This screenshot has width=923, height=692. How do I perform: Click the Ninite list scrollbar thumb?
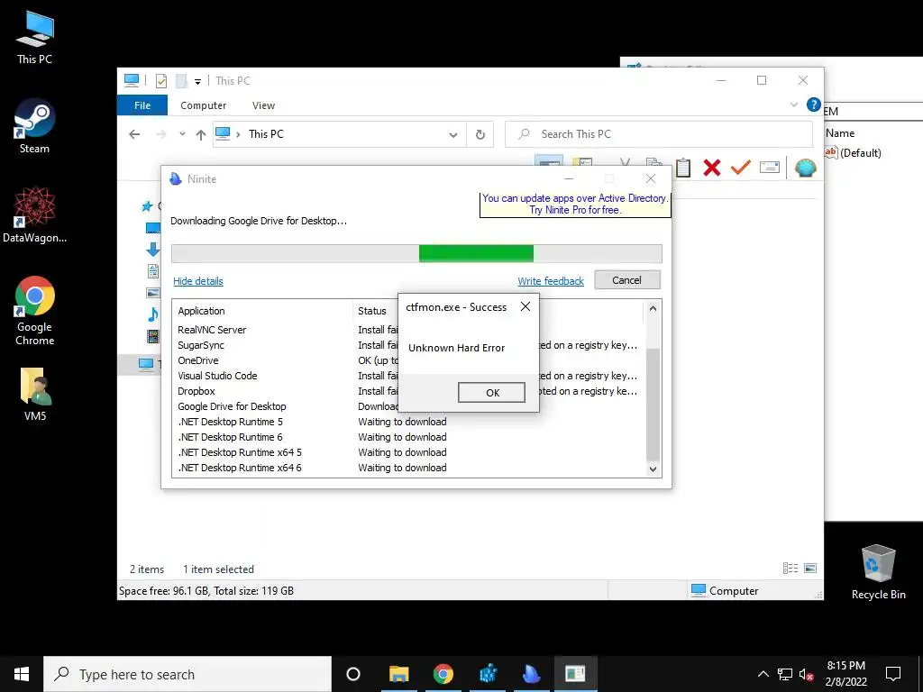click(653, 403)
